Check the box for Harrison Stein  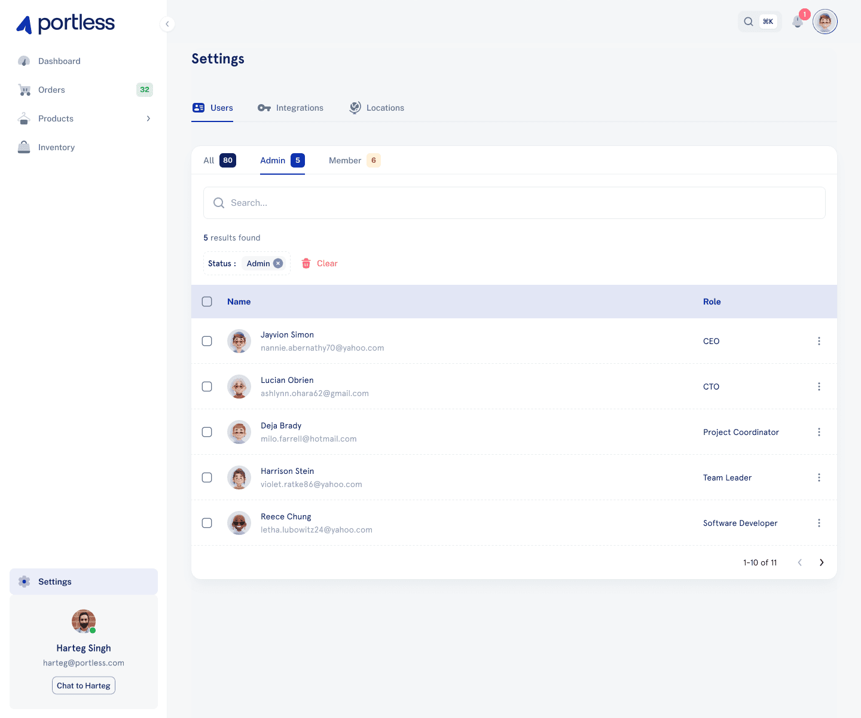[x=207, y=477]
